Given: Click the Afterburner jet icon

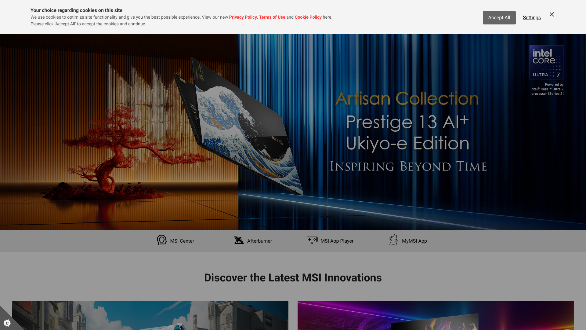Looking at the screenshot, I should [x=239, y=240].
